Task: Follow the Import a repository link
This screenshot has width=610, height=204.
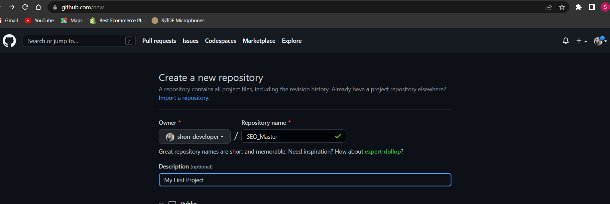Action: click(184, 98)
